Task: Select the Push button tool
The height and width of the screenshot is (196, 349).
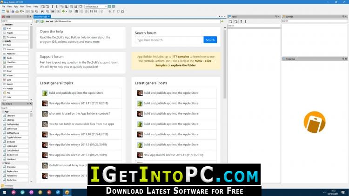Action: point(15,29)
